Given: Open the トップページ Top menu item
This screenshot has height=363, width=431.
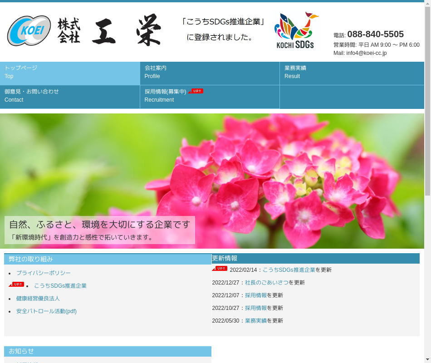Looking at the screenshot, I should [x=70, y=74].
